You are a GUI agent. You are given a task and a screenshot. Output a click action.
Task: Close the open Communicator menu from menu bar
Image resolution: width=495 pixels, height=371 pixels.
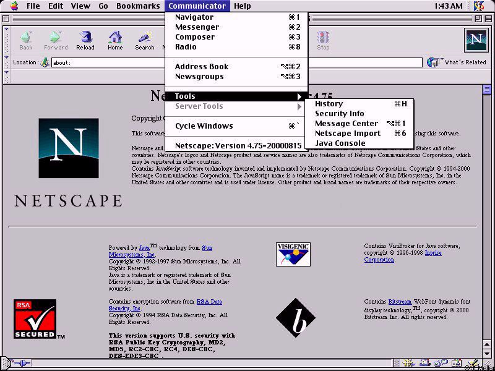tap(197, 6)
